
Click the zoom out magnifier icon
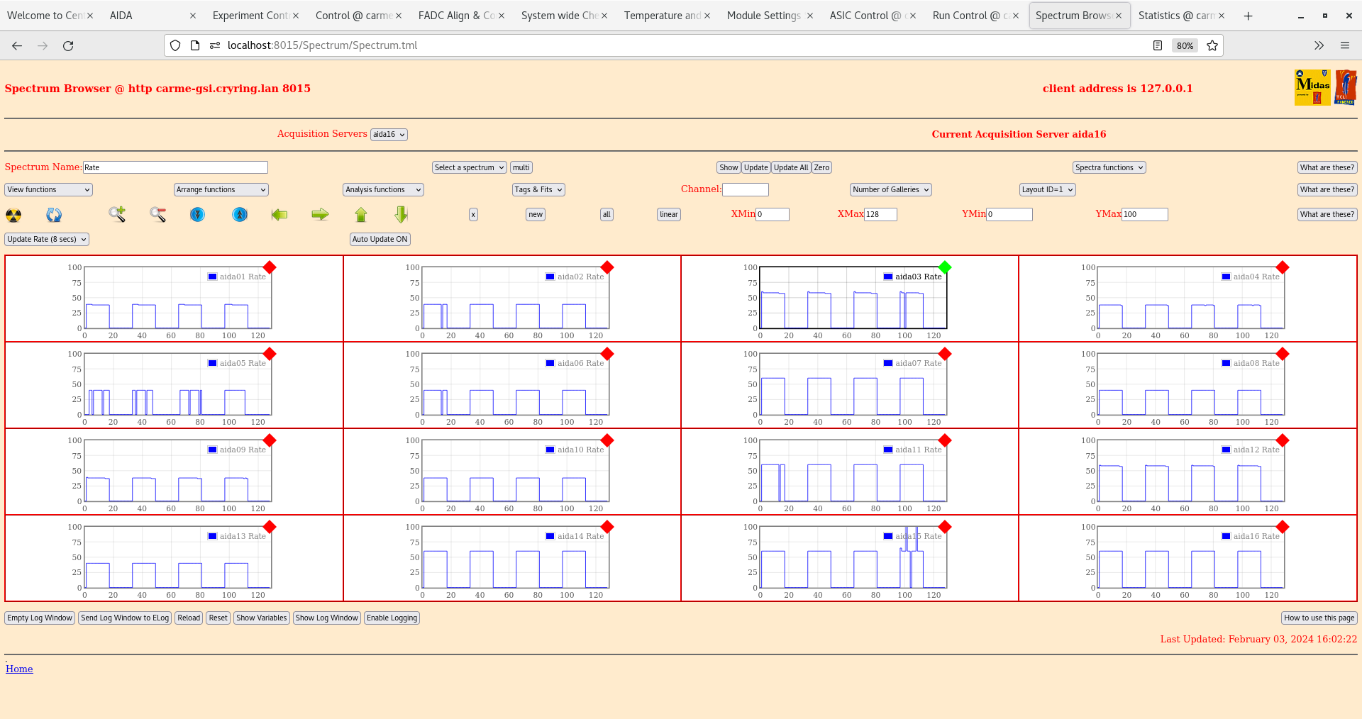pyautogui.click(x=157, y=214)
